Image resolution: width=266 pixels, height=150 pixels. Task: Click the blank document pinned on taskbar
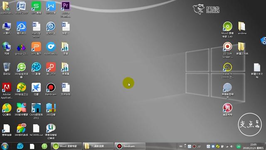[x=32, y=146]
